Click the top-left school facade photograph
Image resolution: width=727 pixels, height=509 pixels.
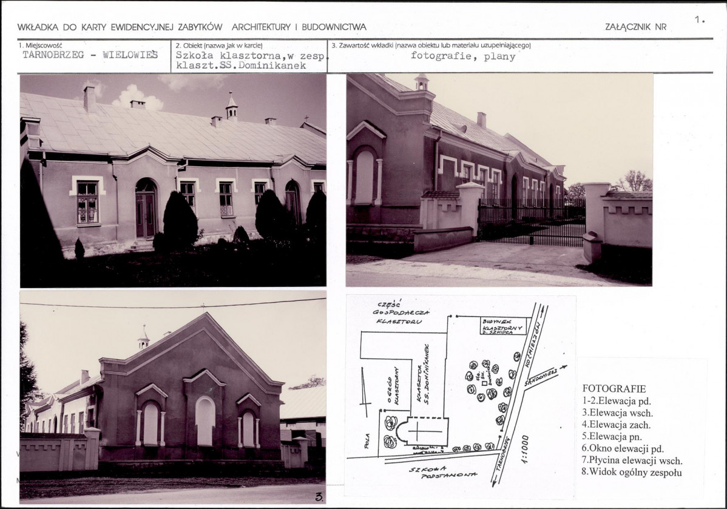173,180
